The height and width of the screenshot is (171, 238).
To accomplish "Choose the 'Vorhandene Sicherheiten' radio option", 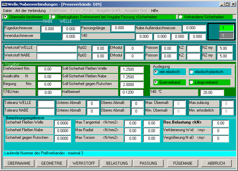I will [x=181, y=17].
